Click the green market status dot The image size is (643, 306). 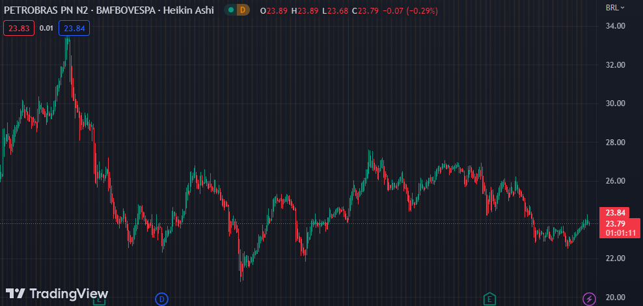pyautogui.click(x=231, y=10)
